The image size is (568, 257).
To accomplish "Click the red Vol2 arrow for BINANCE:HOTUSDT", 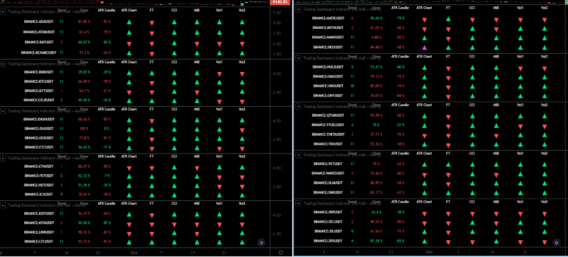I will tap(242, 187).
